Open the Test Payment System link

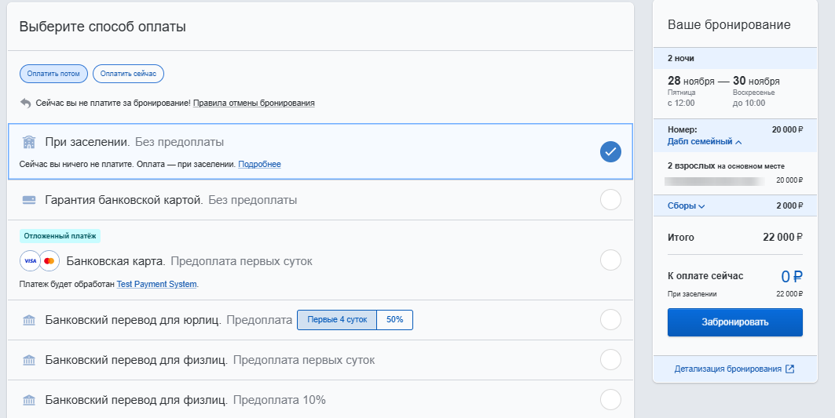tap(157, 284)
